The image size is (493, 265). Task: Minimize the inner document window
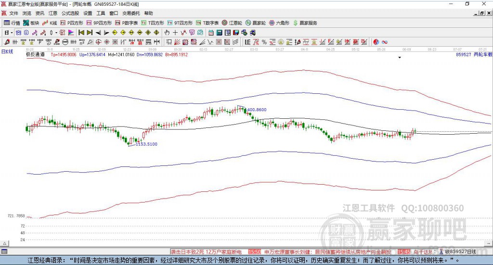coord(476,13)
